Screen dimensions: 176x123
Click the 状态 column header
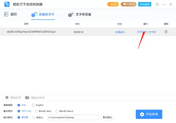120,24
